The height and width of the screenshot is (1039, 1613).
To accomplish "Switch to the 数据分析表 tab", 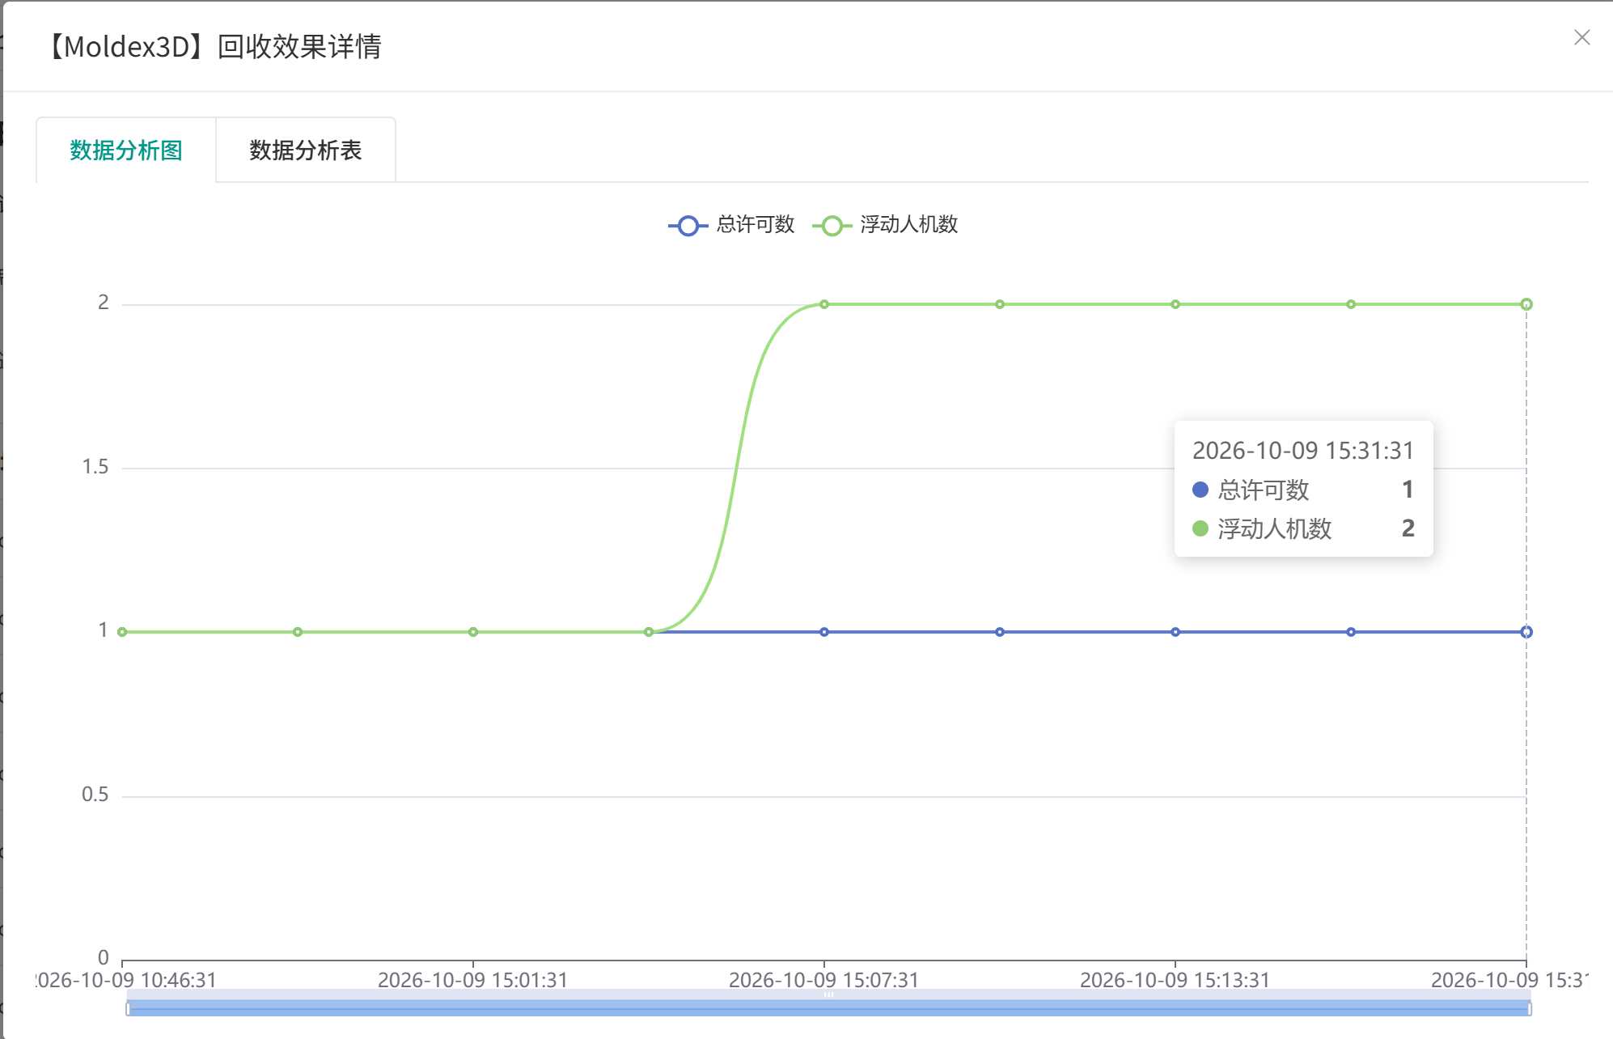I will point(306,151).
